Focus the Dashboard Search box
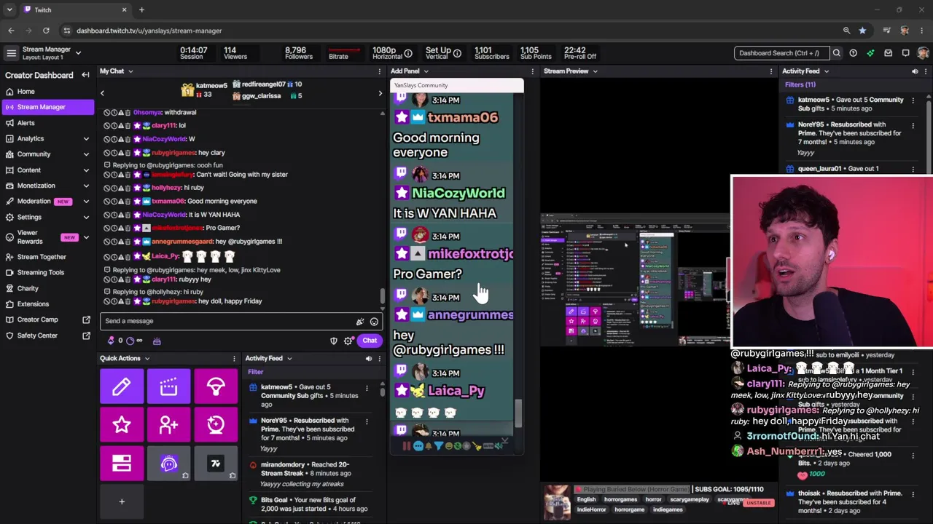The height and width of the screenshot is (524, 933). pyautogui.click(x=781, y=53)
